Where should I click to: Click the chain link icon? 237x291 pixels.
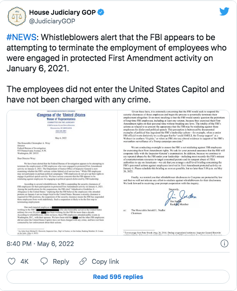click(x=83, y=261)
